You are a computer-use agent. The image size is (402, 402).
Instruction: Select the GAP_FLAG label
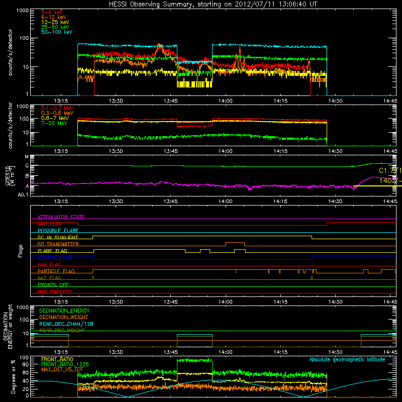click(50, 224)
